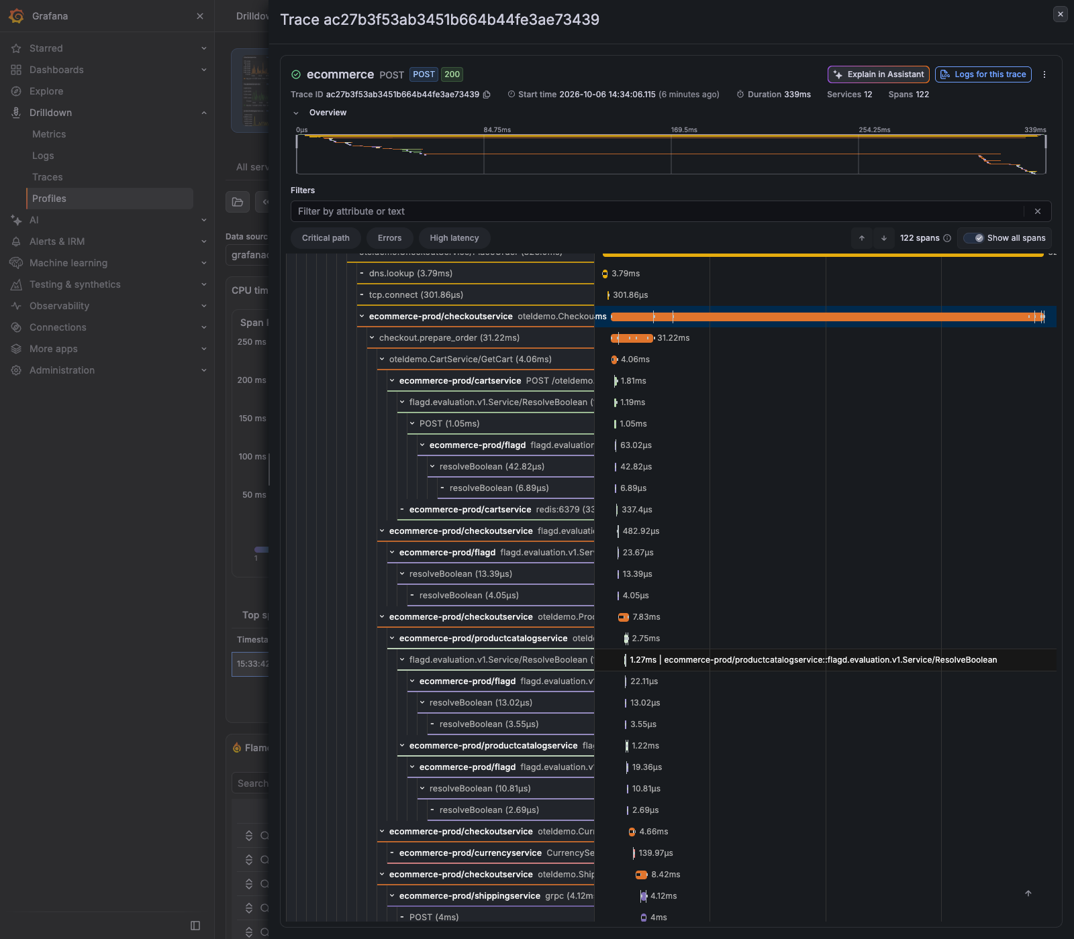Viewport: 1074px width, 939px height.
Task: Go to previous matching span arrow
Action: [x=862, y=238]
